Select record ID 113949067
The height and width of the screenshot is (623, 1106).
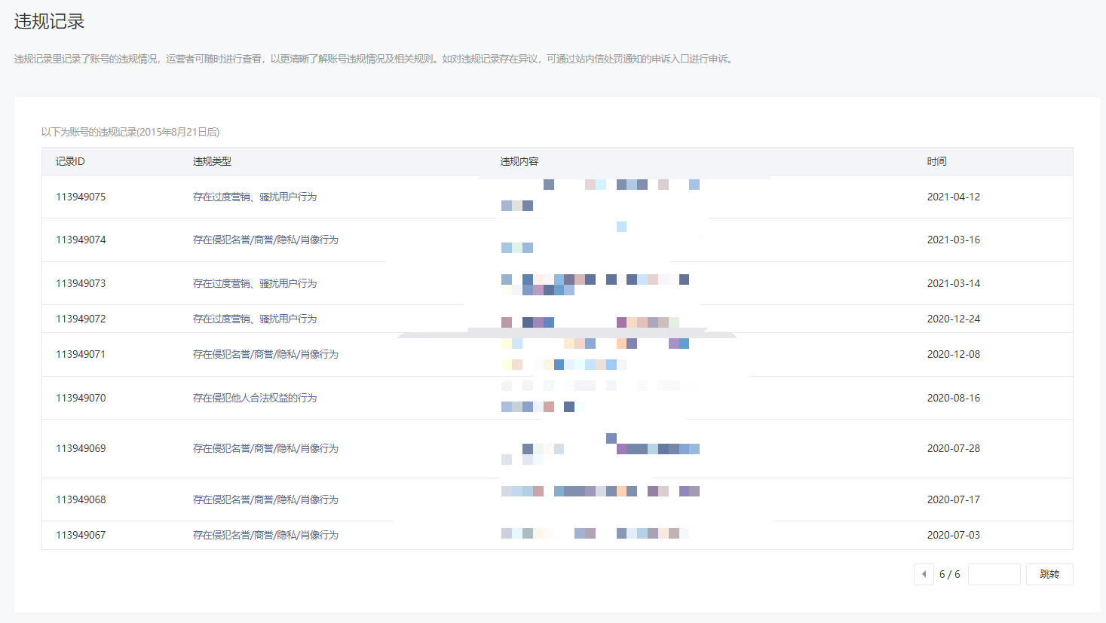(81, 535)
